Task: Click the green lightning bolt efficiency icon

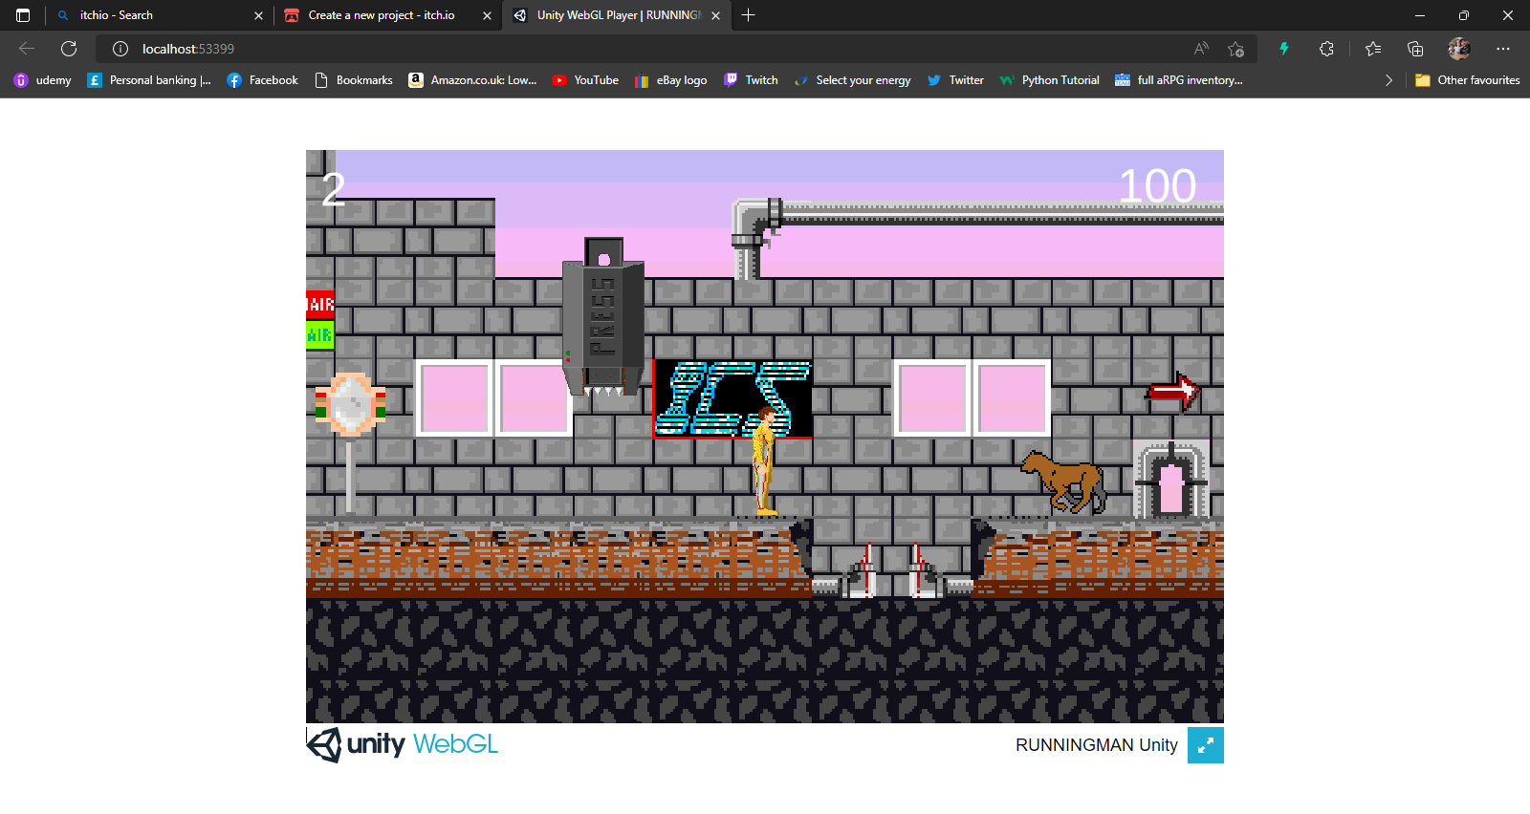Action: pyautogui.click(x=1284, y=49)
